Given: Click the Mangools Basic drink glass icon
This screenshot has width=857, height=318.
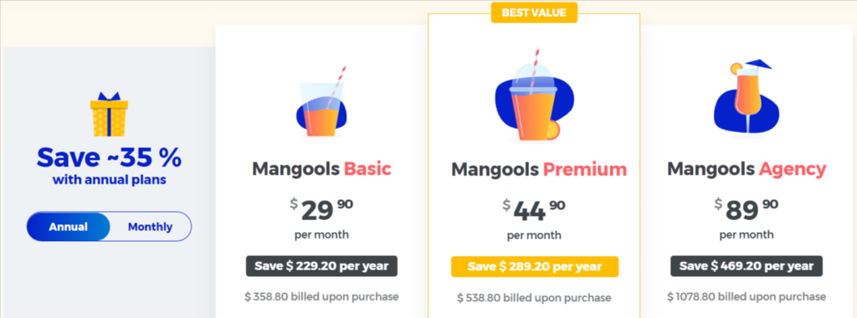Looking at the screenshot, I should pyautogui.click(x=321, y=101).
